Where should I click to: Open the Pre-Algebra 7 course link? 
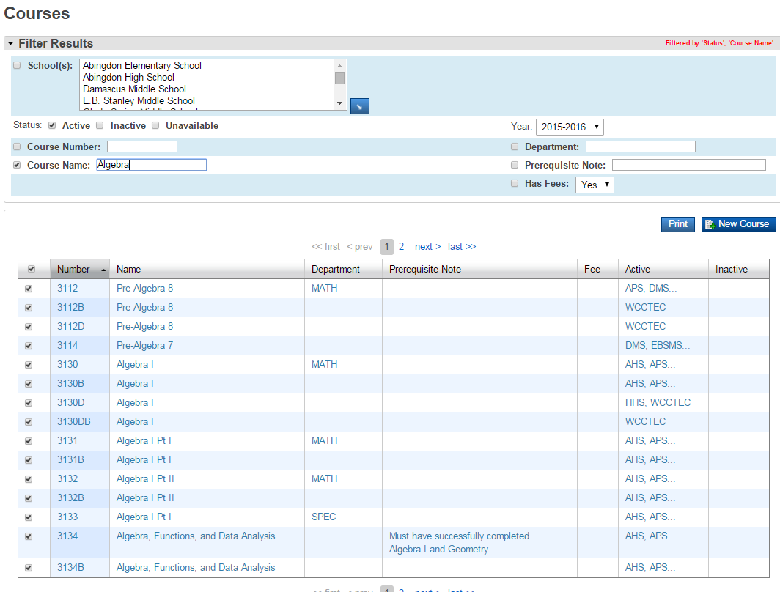(x=144, y=346)
